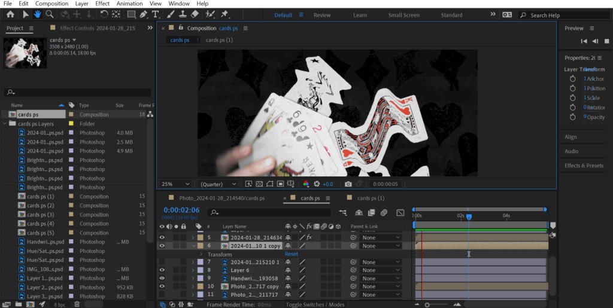Select the Clone Stamp tool
The height and width of the screenshot is (308, 613).
pos(183,14)
